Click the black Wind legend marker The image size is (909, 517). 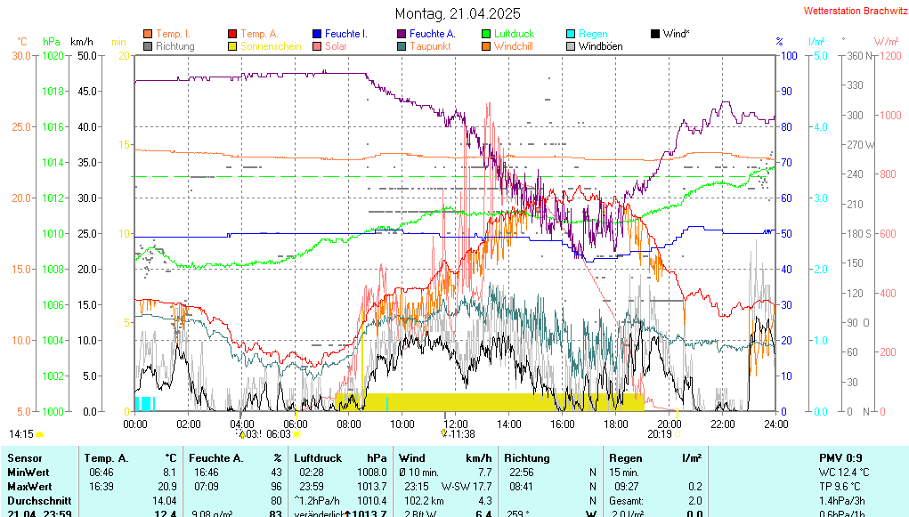(655, 34)
